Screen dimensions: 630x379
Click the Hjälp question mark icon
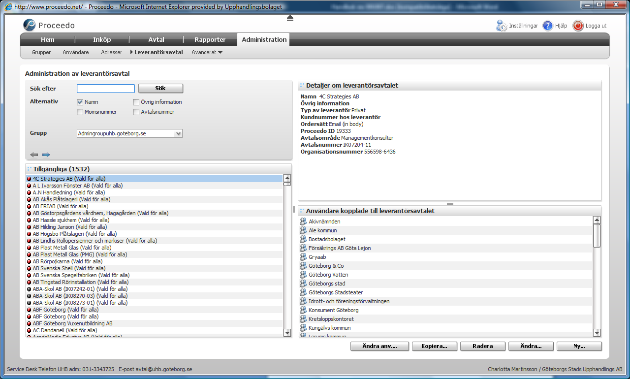tap(548, 26)
